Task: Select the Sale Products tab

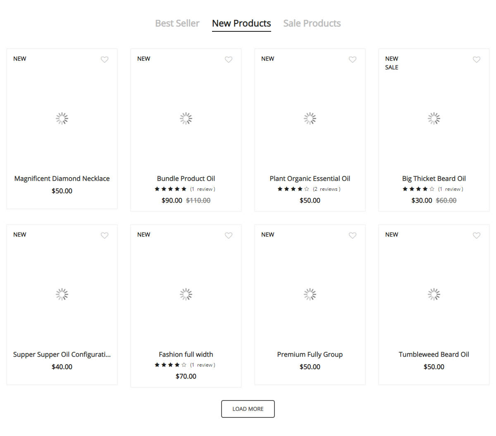Action: [x=312, y=24]
